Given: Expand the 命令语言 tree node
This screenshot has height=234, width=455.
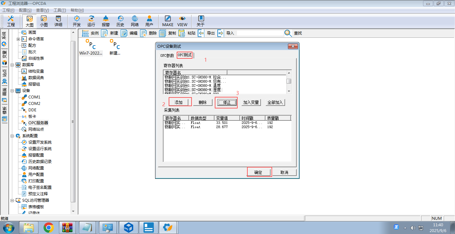Looking at the screenshot, I should [18, 39].
